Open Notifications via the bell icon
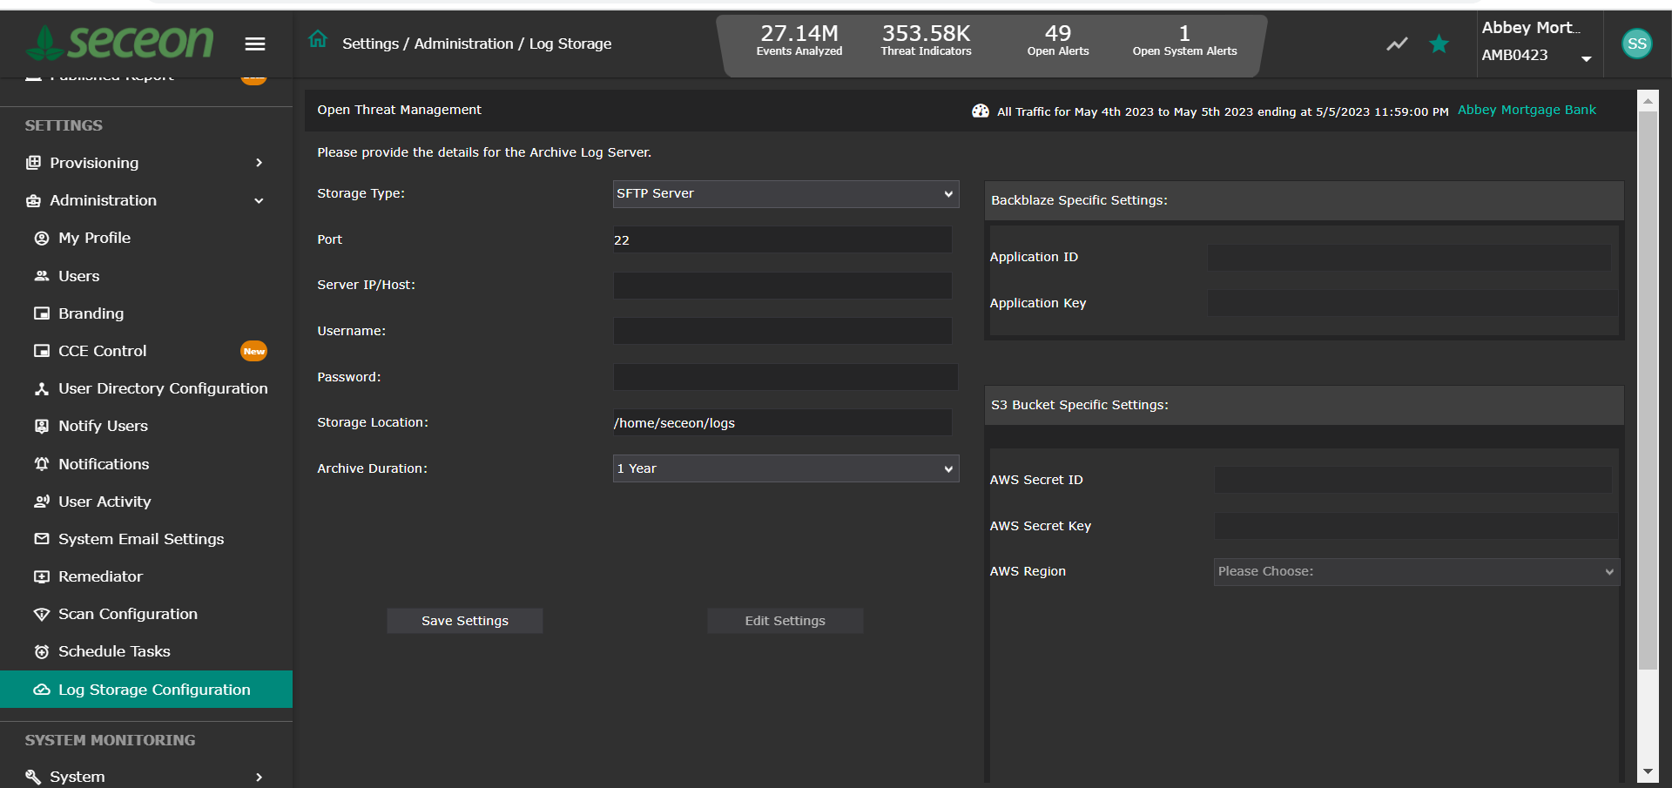This screenshot has height=788, width=1672. pyautogui.click(x=41, y=464)
